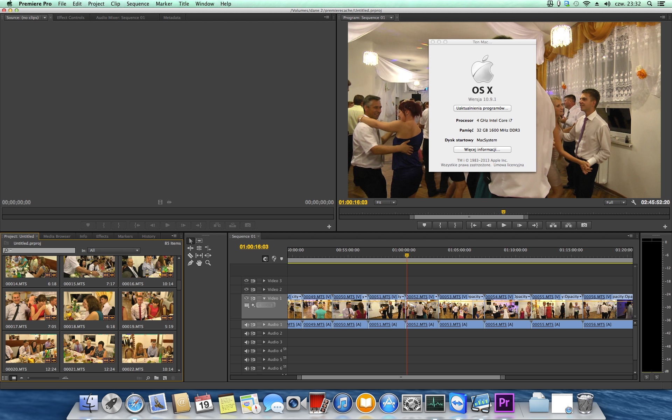Mute the Audio 1 track

247,325
